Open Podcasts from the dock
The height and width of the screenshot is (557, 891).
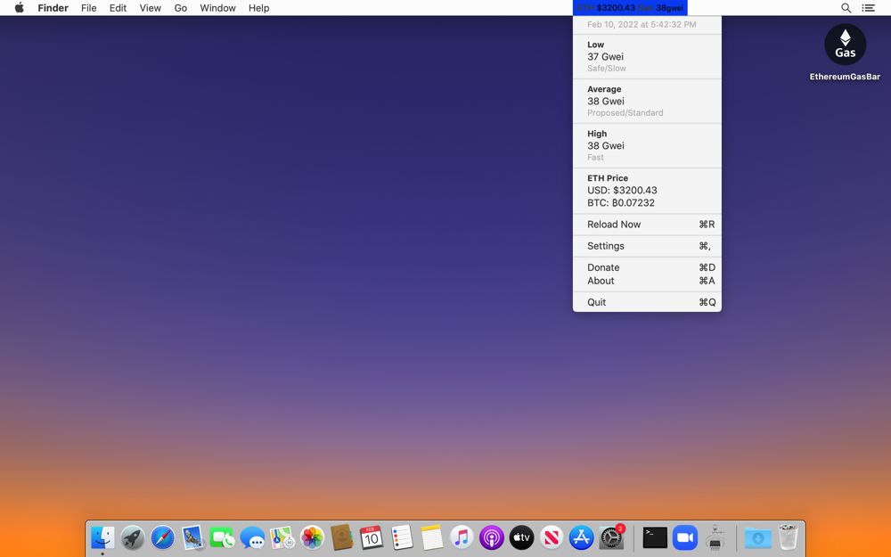pyautogui.click(x=492, y=537)
